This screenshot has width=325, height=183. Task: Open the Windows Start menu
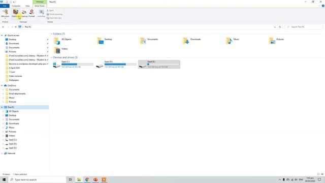(x=4, y=179)
